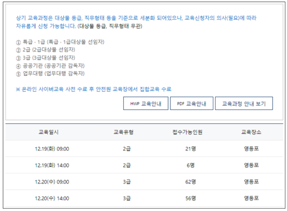Click the 교육유형 column header
This screenshot has width=287, height=211.
(124, 132)
